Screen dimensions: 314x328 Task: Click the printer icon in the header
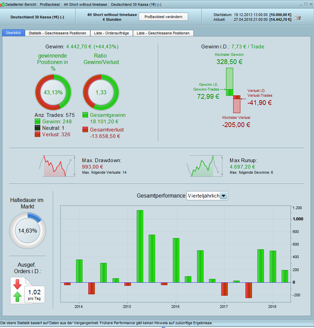point(298,17)
